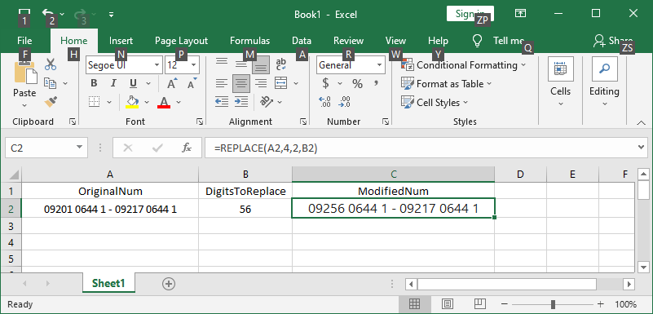The width and height of the screenshot is (653, 314).
Task: Apply Accounting dollar format
Action: tap(325, 83)
